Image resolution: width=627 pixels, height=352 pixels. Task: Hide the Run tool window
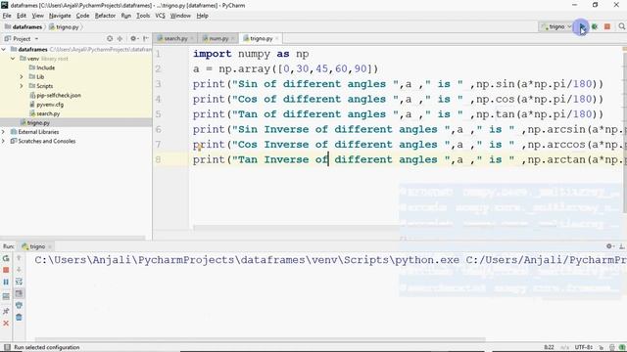(622, 246)
